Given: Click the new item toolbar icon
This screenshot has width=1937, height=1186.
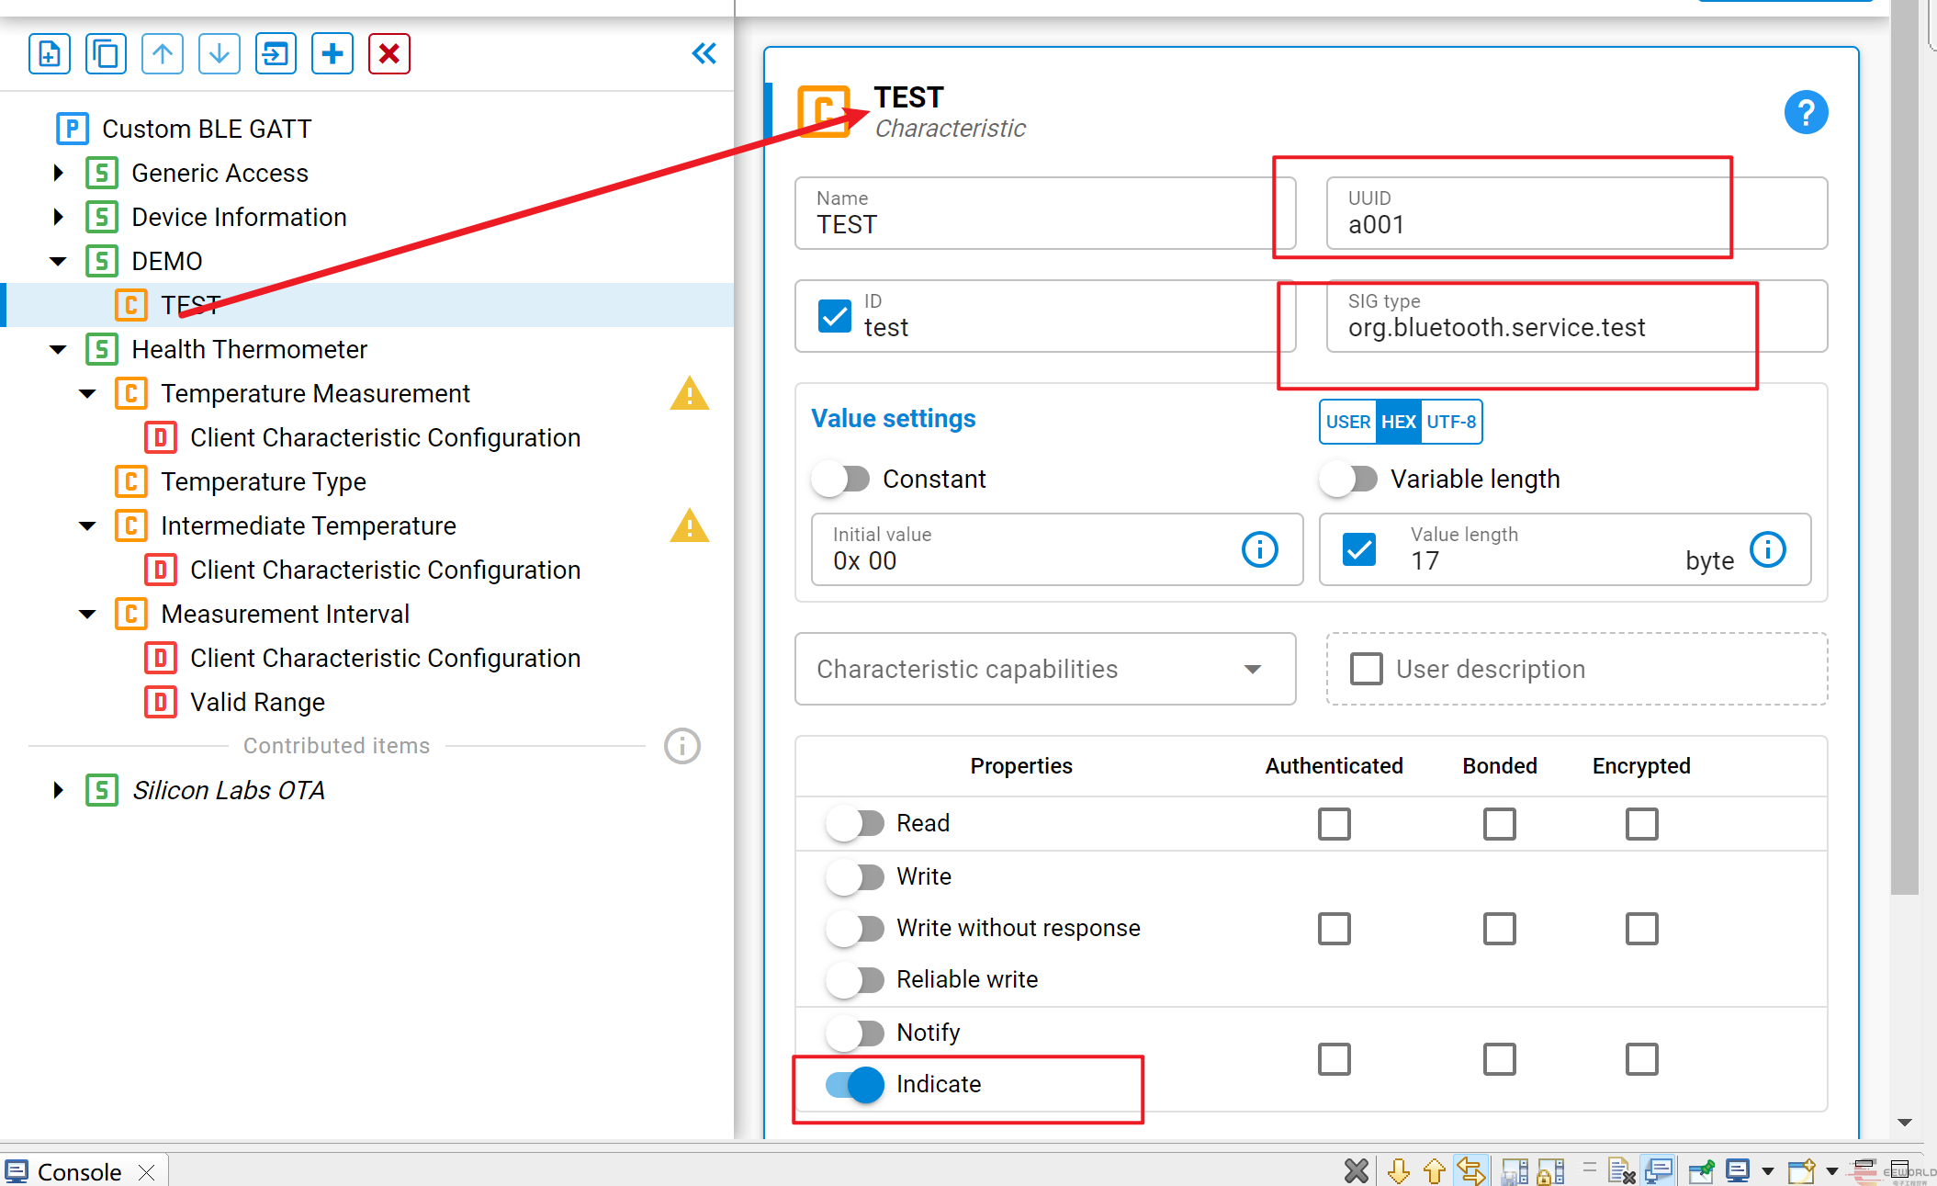Looking at the screenshot, I should coord(50,54).
